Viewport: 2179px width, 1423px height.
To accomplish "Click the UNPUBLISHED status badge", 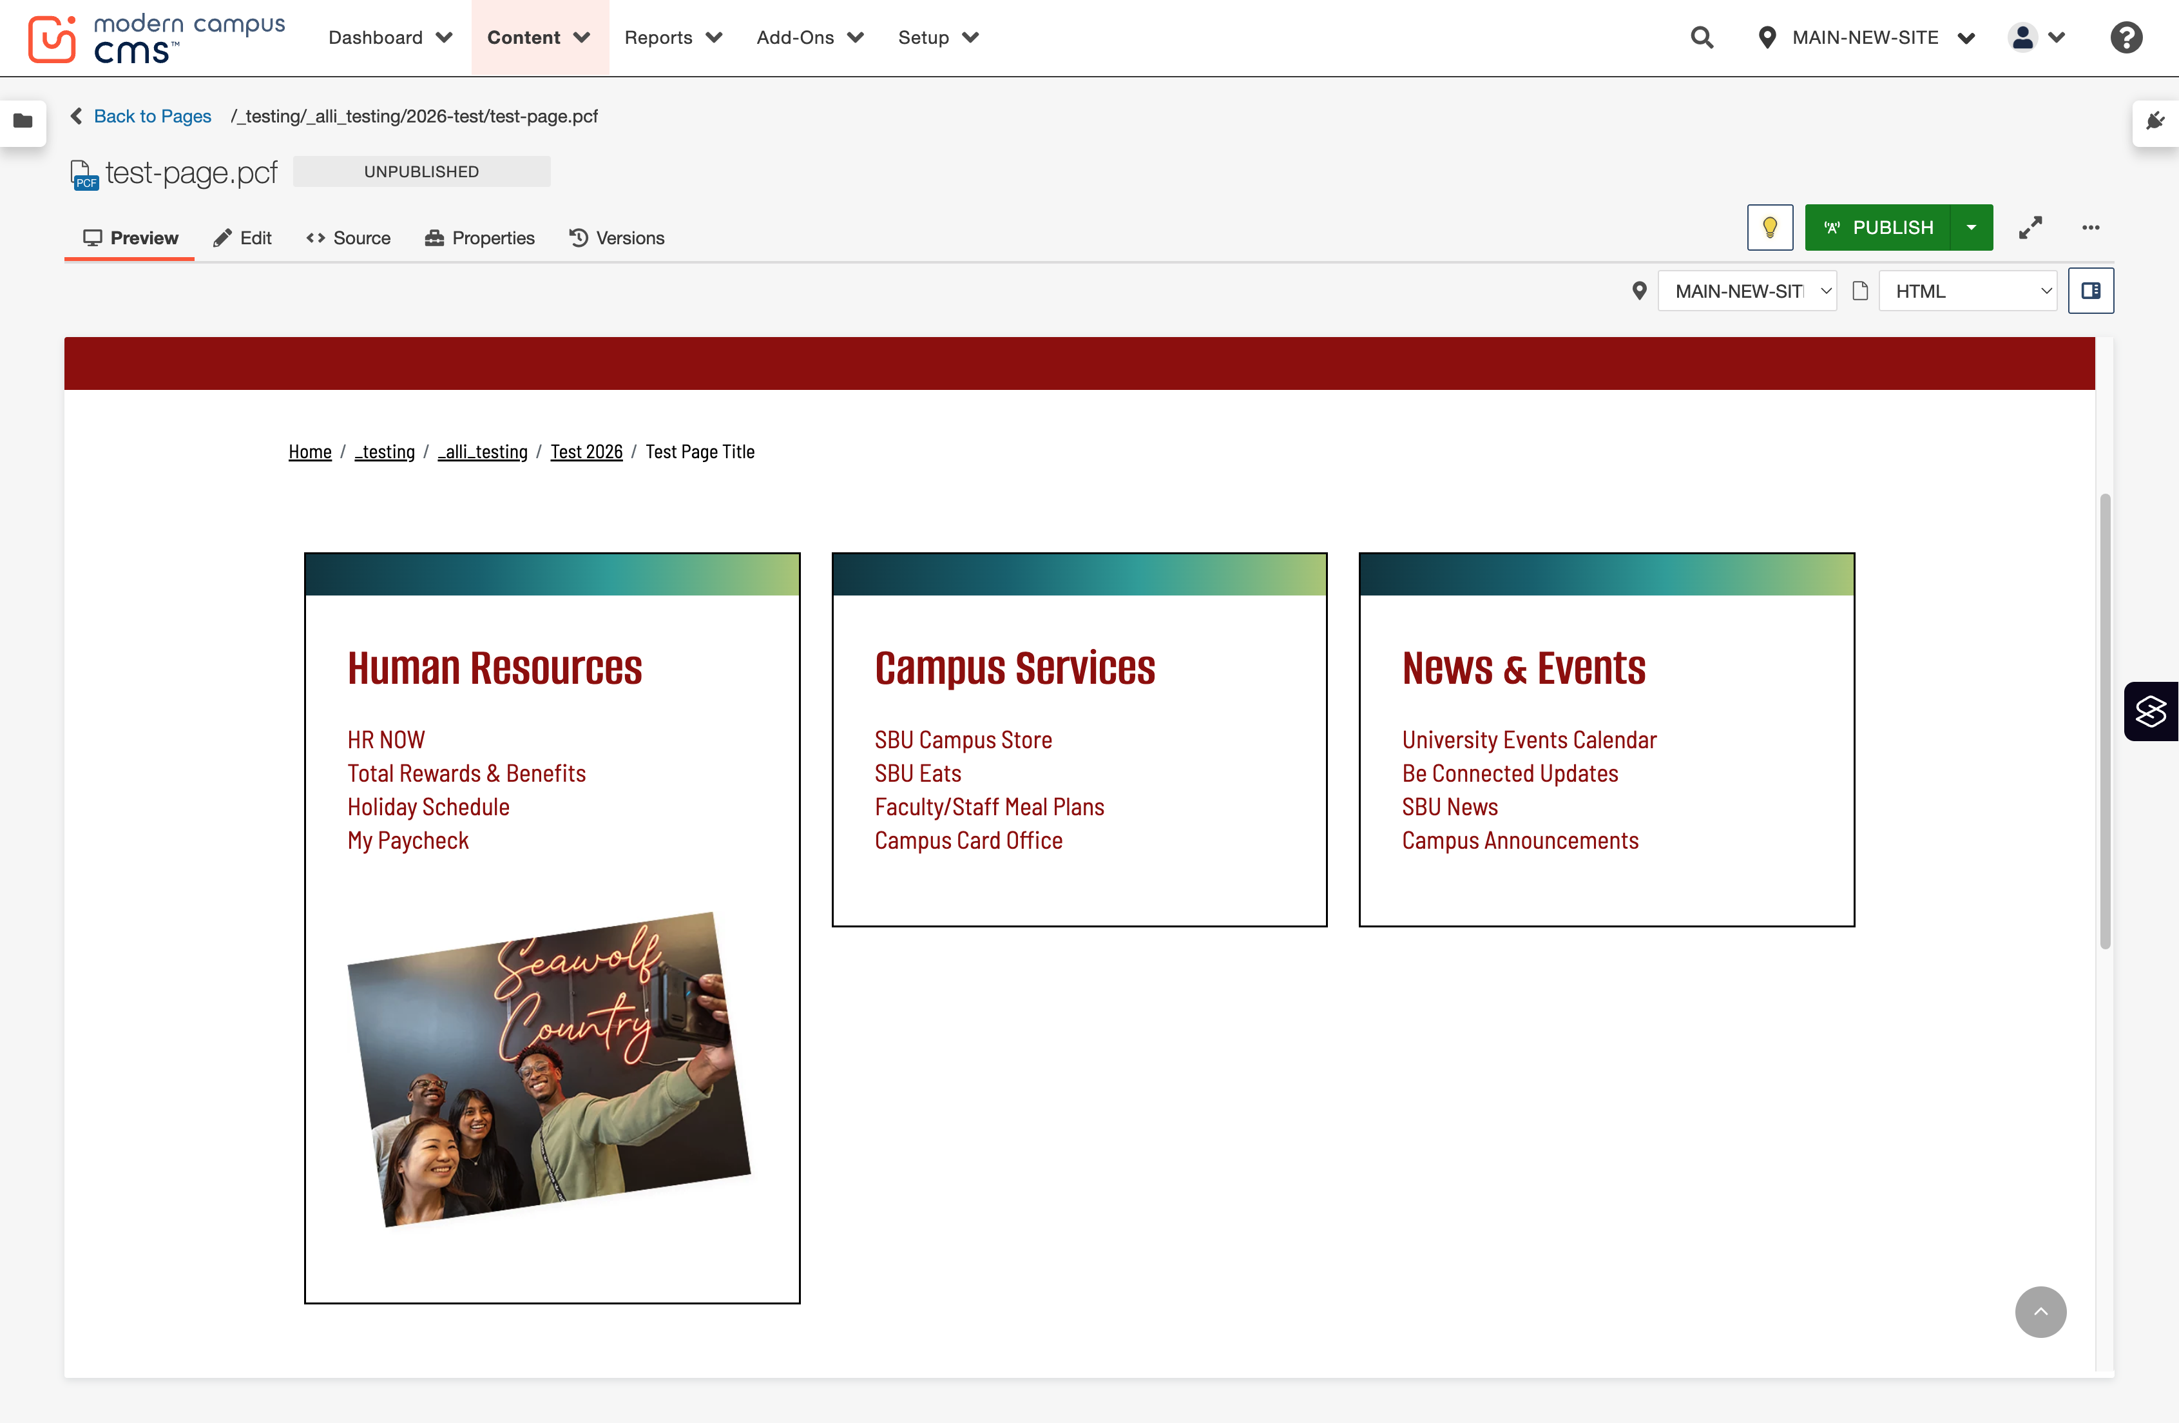I will [x=421, y=171].
